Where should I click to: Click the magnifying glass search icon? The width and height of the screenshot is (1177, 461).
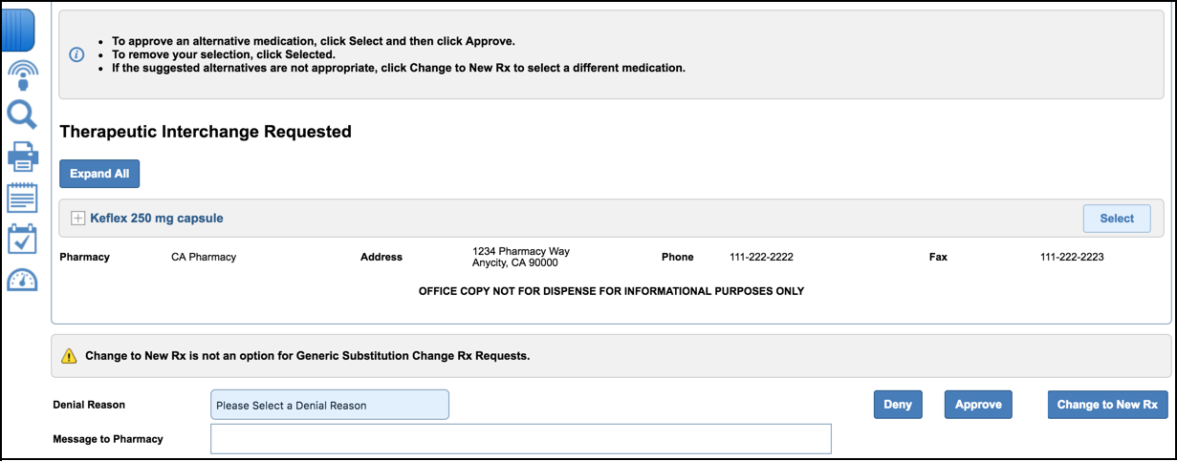click(x=22, y=115)
